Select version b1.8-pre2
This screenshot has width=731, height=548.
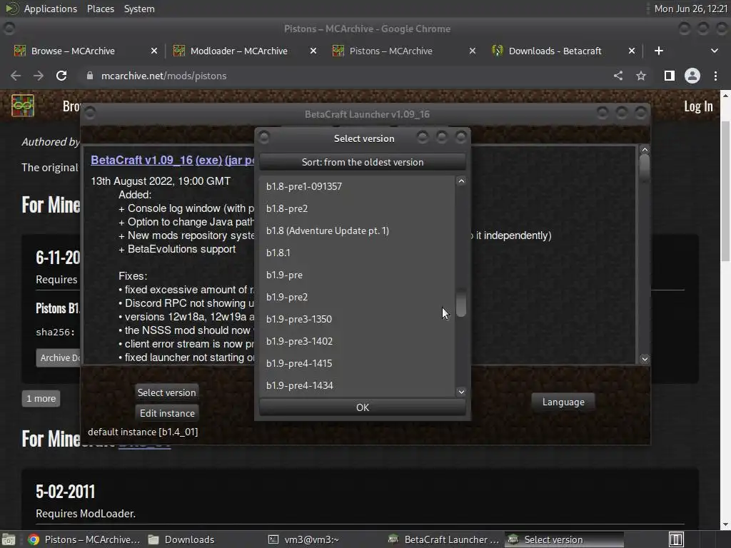point(357,208)
